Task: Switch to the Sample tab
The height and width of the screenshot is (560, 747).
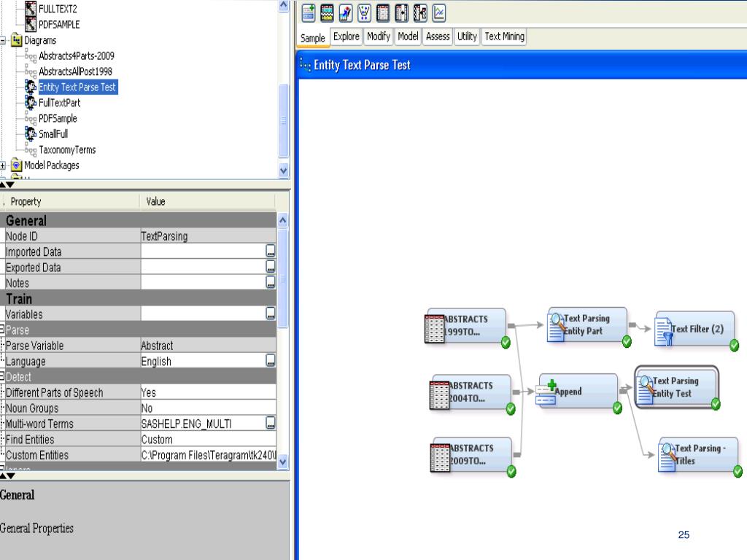Action: tap(312, 38)
